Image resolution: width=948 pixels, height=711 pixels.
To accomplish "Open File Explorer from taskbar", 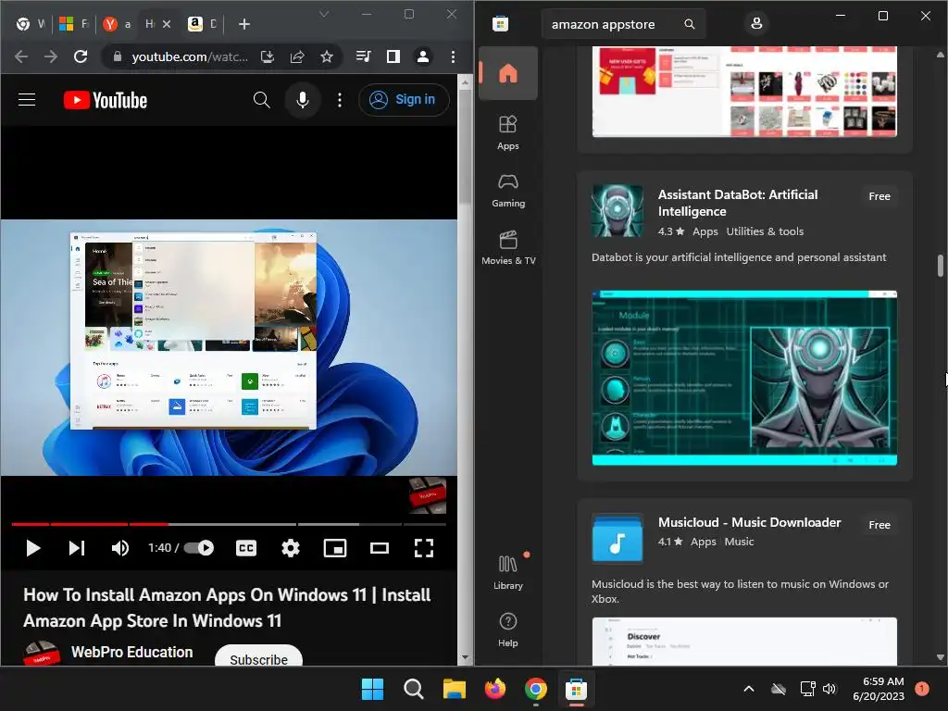I will click(454, 689).
